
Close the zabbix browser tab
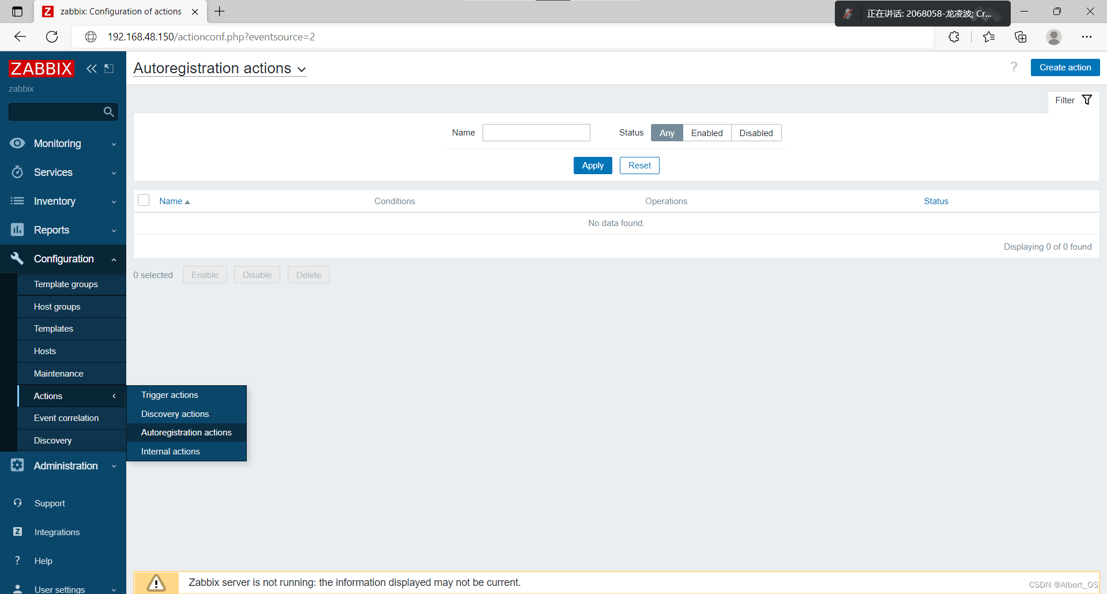(x=195, y=12)
